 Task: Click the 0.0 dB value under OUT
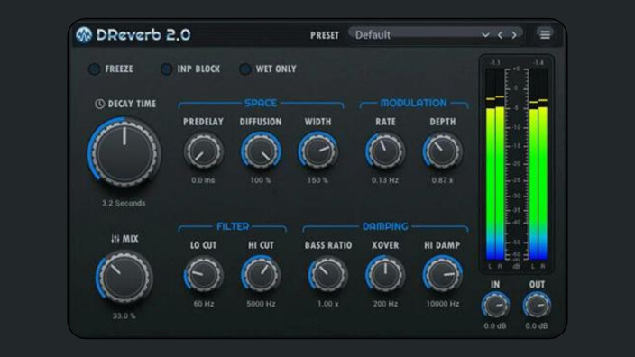537,325
